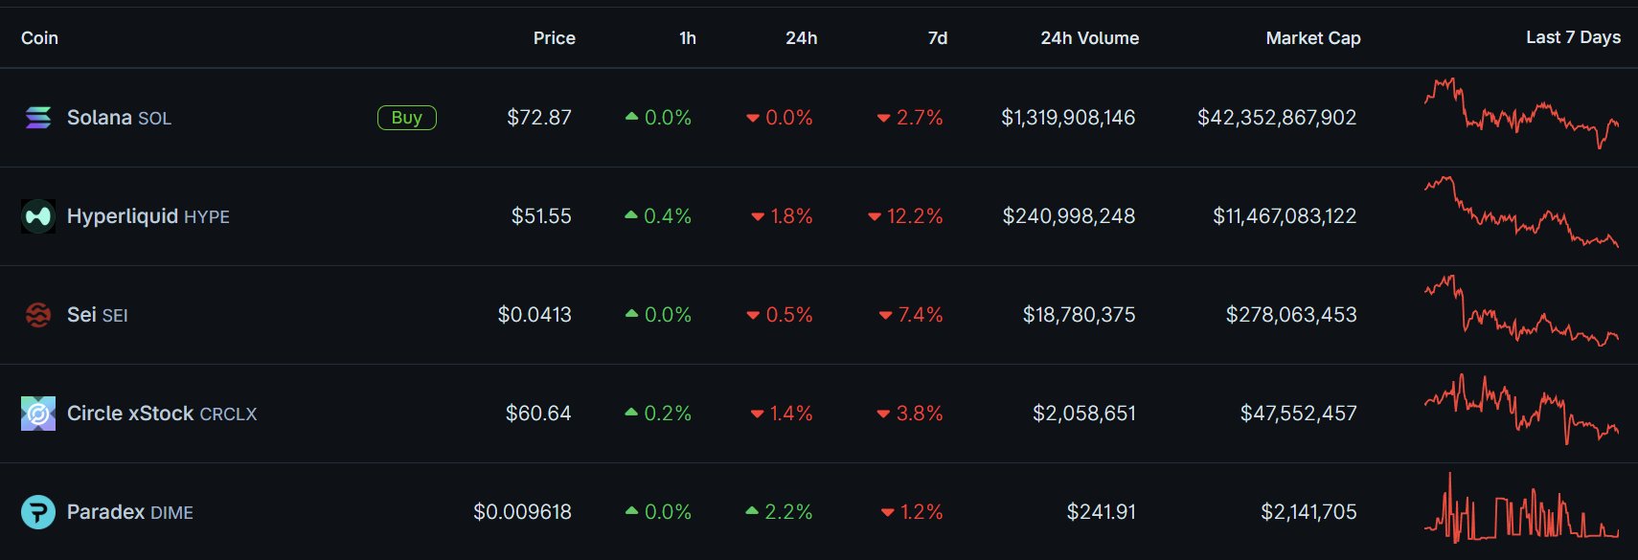Sort table by Price column header
The width and height of the screenshot is (1638, 560).
(x=555, y=38)
